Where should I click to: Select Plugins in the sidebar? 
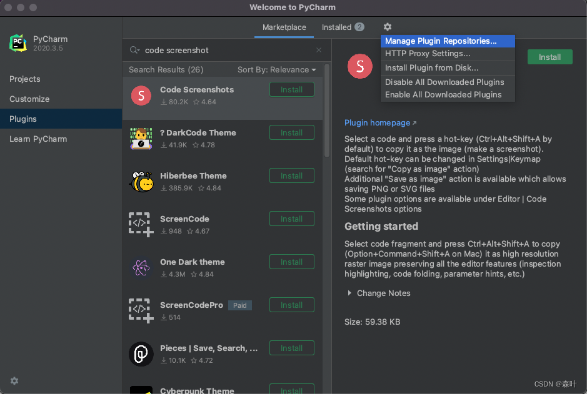point(61,119)
